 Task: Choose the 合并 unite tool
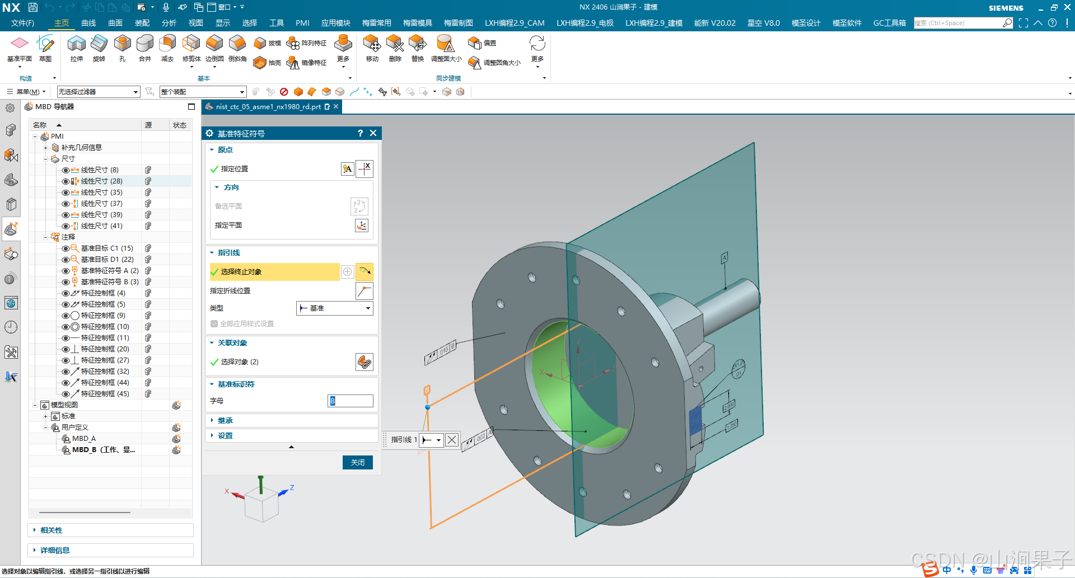pyautogui.click(x=145, y=48)
